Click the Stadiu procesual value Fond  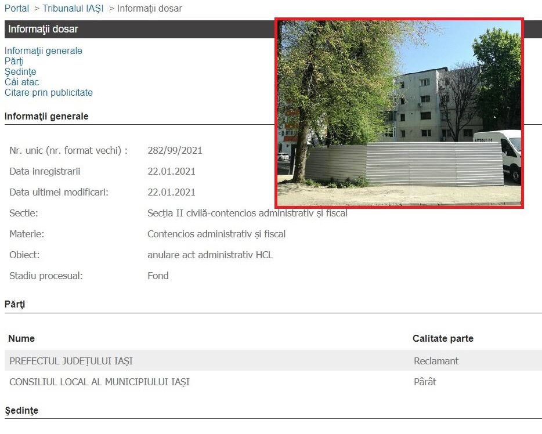[x=158, y=276]
